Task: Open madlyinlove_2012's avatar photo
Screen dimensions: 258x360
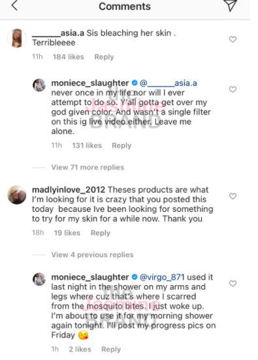Action: [17, 195]
